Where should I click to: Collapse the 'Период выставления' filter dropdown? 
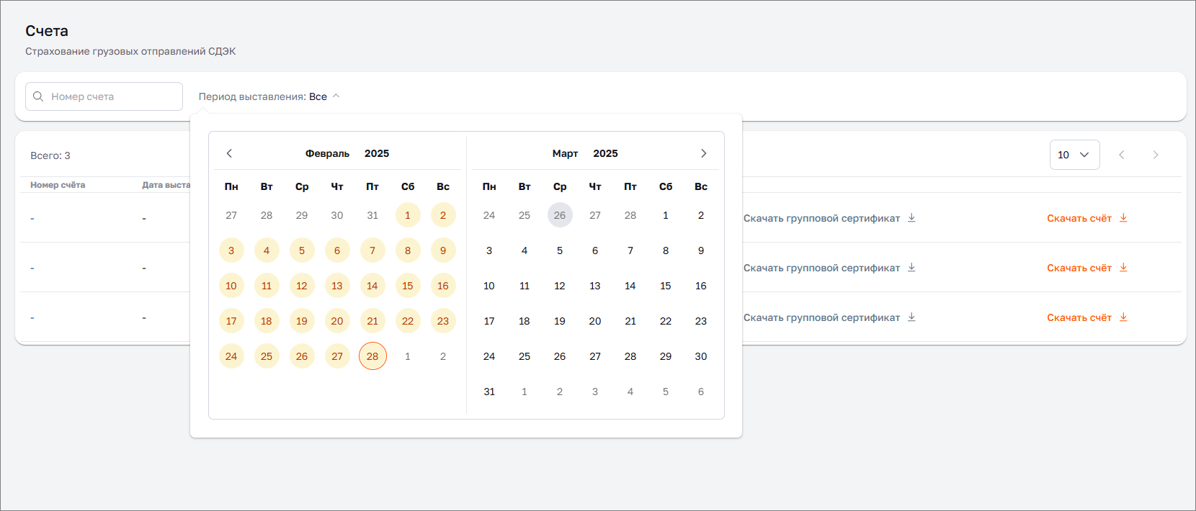pos(336,96)
